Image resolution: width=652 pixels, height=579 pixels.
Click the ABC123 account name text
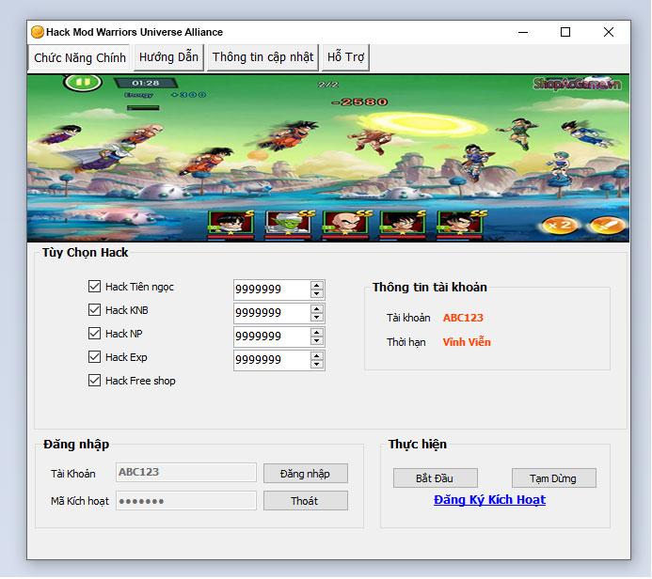pyautogui.click(x=463, y=318)
